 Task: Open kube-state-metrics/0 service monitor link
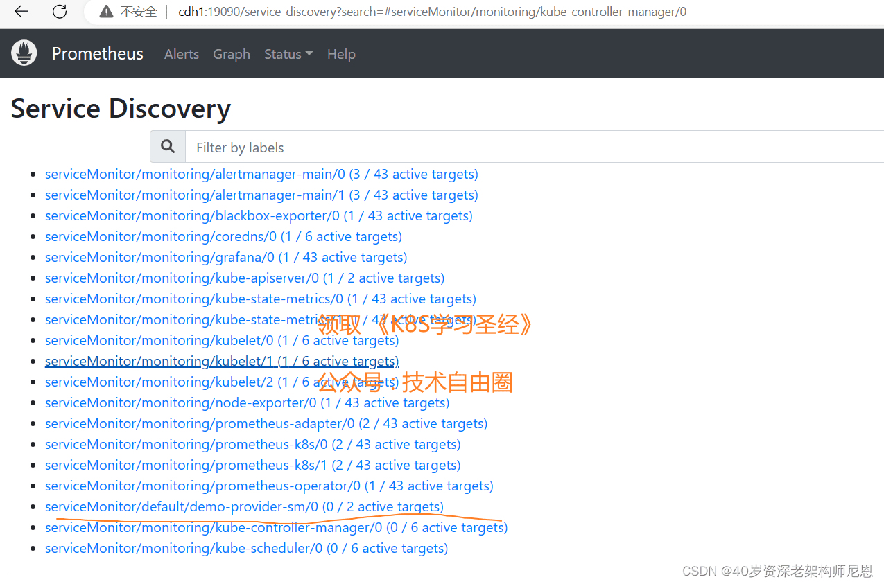click(x=261, y=299)
